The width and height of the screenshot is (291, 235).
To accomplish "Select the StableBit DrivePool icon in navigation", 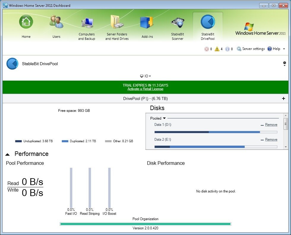I will click(x=208, y=22).
